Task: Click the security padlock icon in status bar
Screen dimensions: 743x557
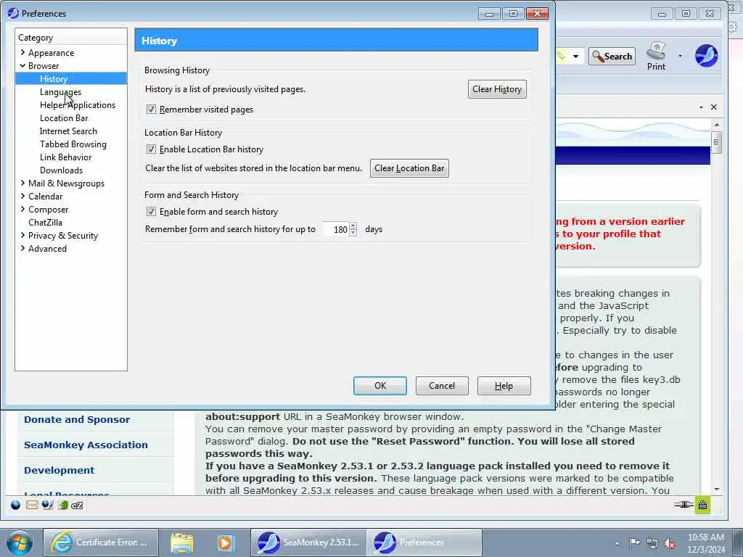Action: [702, 505]
